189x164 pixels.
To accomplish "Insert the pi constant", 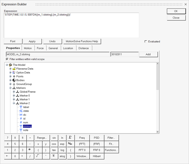I will click(54, 156).
